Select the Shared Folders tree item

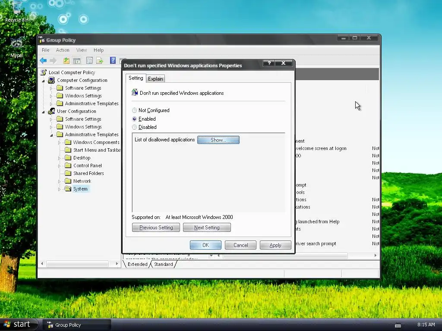click(x=88, y=173)
